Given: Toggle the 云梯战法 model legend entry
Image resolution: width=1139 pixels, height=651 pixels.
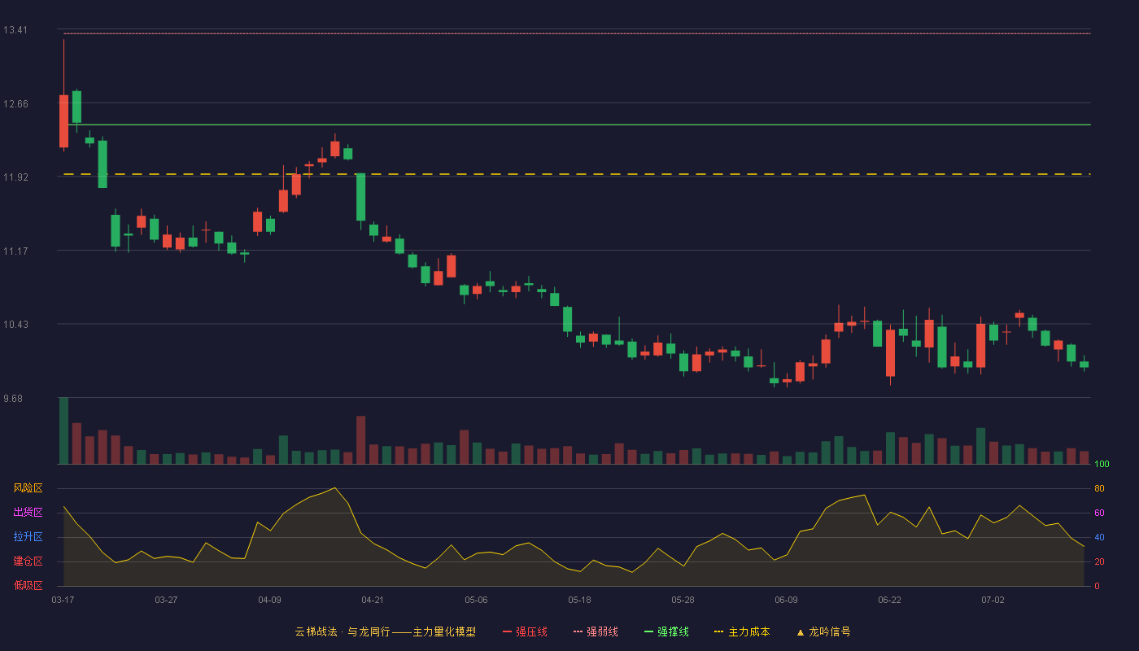Looking at the screenshot, I should (385, 631).
